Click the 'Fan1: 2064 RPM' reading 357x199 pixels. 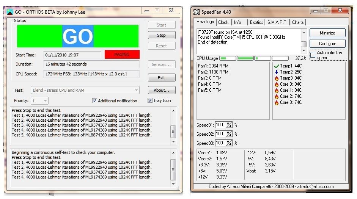pyautogui.click(x=213, y=66)
